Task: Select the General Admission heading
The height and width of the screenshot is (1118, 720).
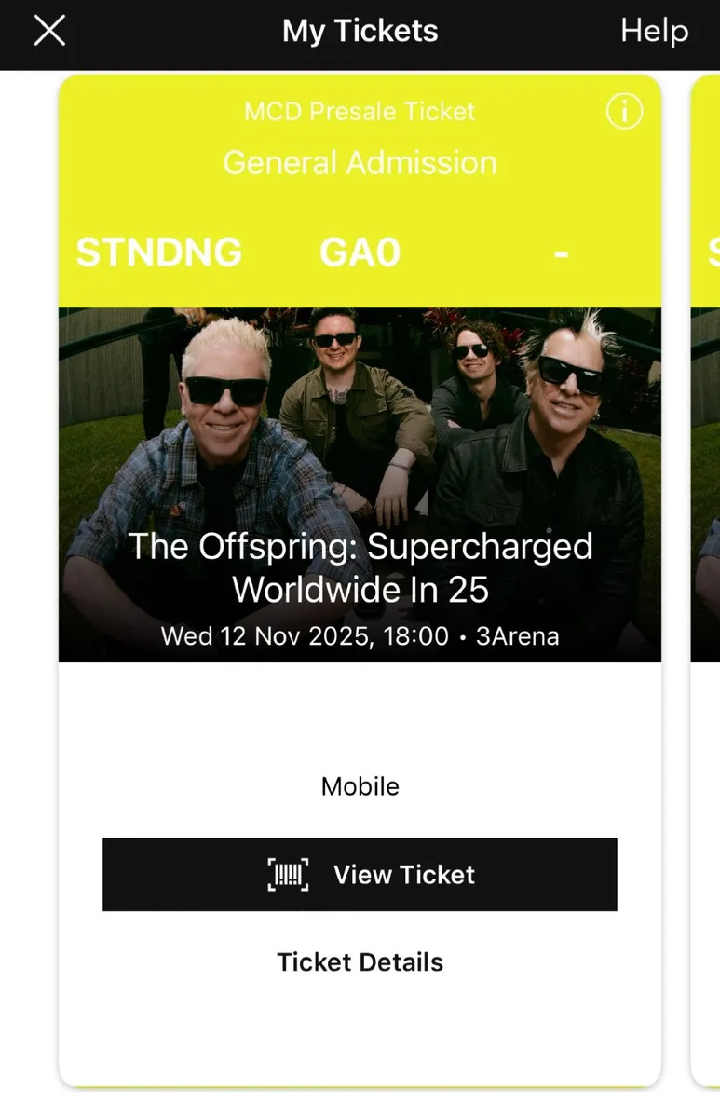Action: [360, 163]
